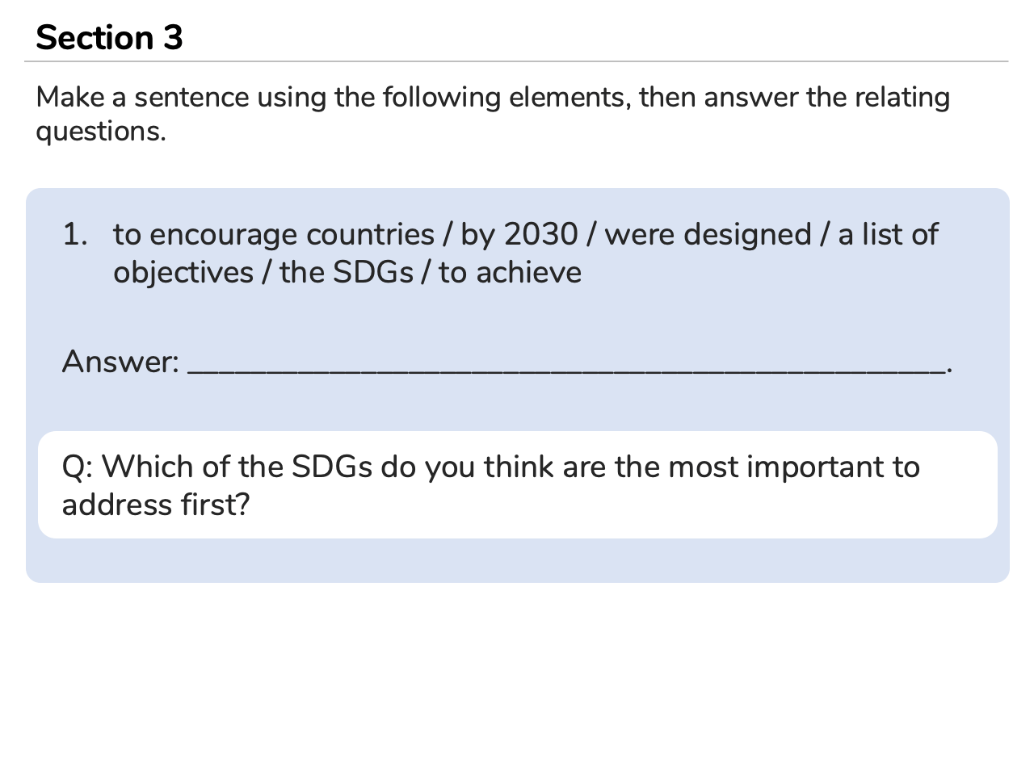
Task: Click the "Q:" prefix of the question
Action: click(x=78, y=467)
